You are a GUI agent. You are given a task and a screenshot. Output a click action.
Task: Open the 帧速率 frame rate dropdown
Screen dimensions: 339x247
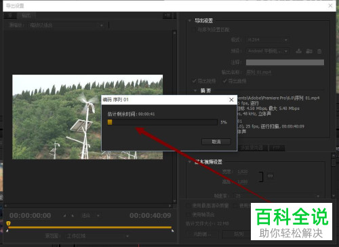click(278, 196)
